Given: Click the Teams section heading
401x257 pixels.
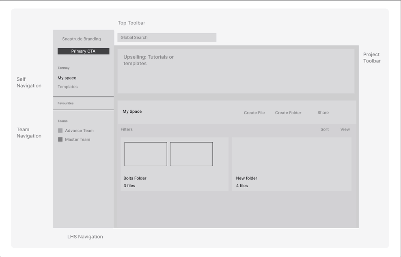Looking at the screenshot, I should point(63,121).
